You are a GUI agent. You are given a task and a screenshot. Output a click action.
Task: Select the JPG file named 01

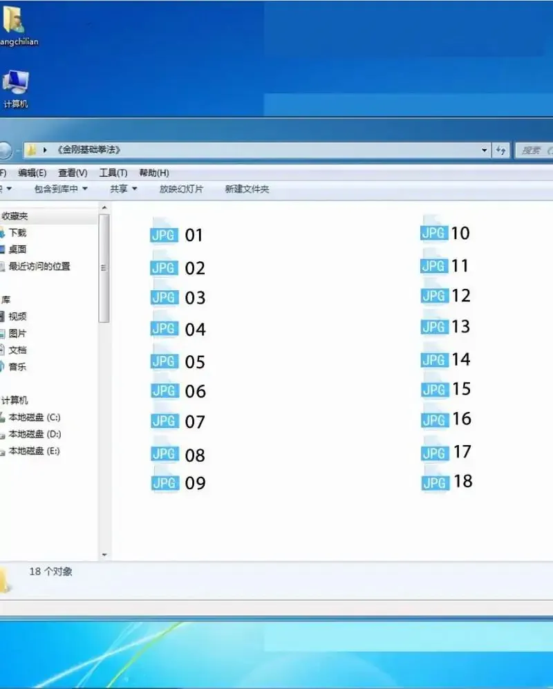[176, 235]
